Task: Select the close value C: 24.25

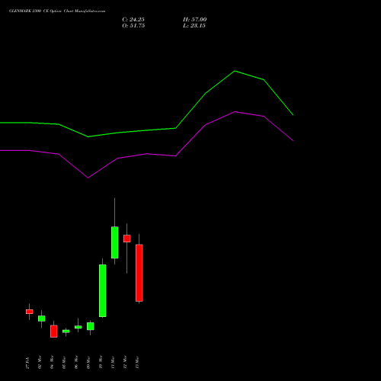Action: [133, 20]
